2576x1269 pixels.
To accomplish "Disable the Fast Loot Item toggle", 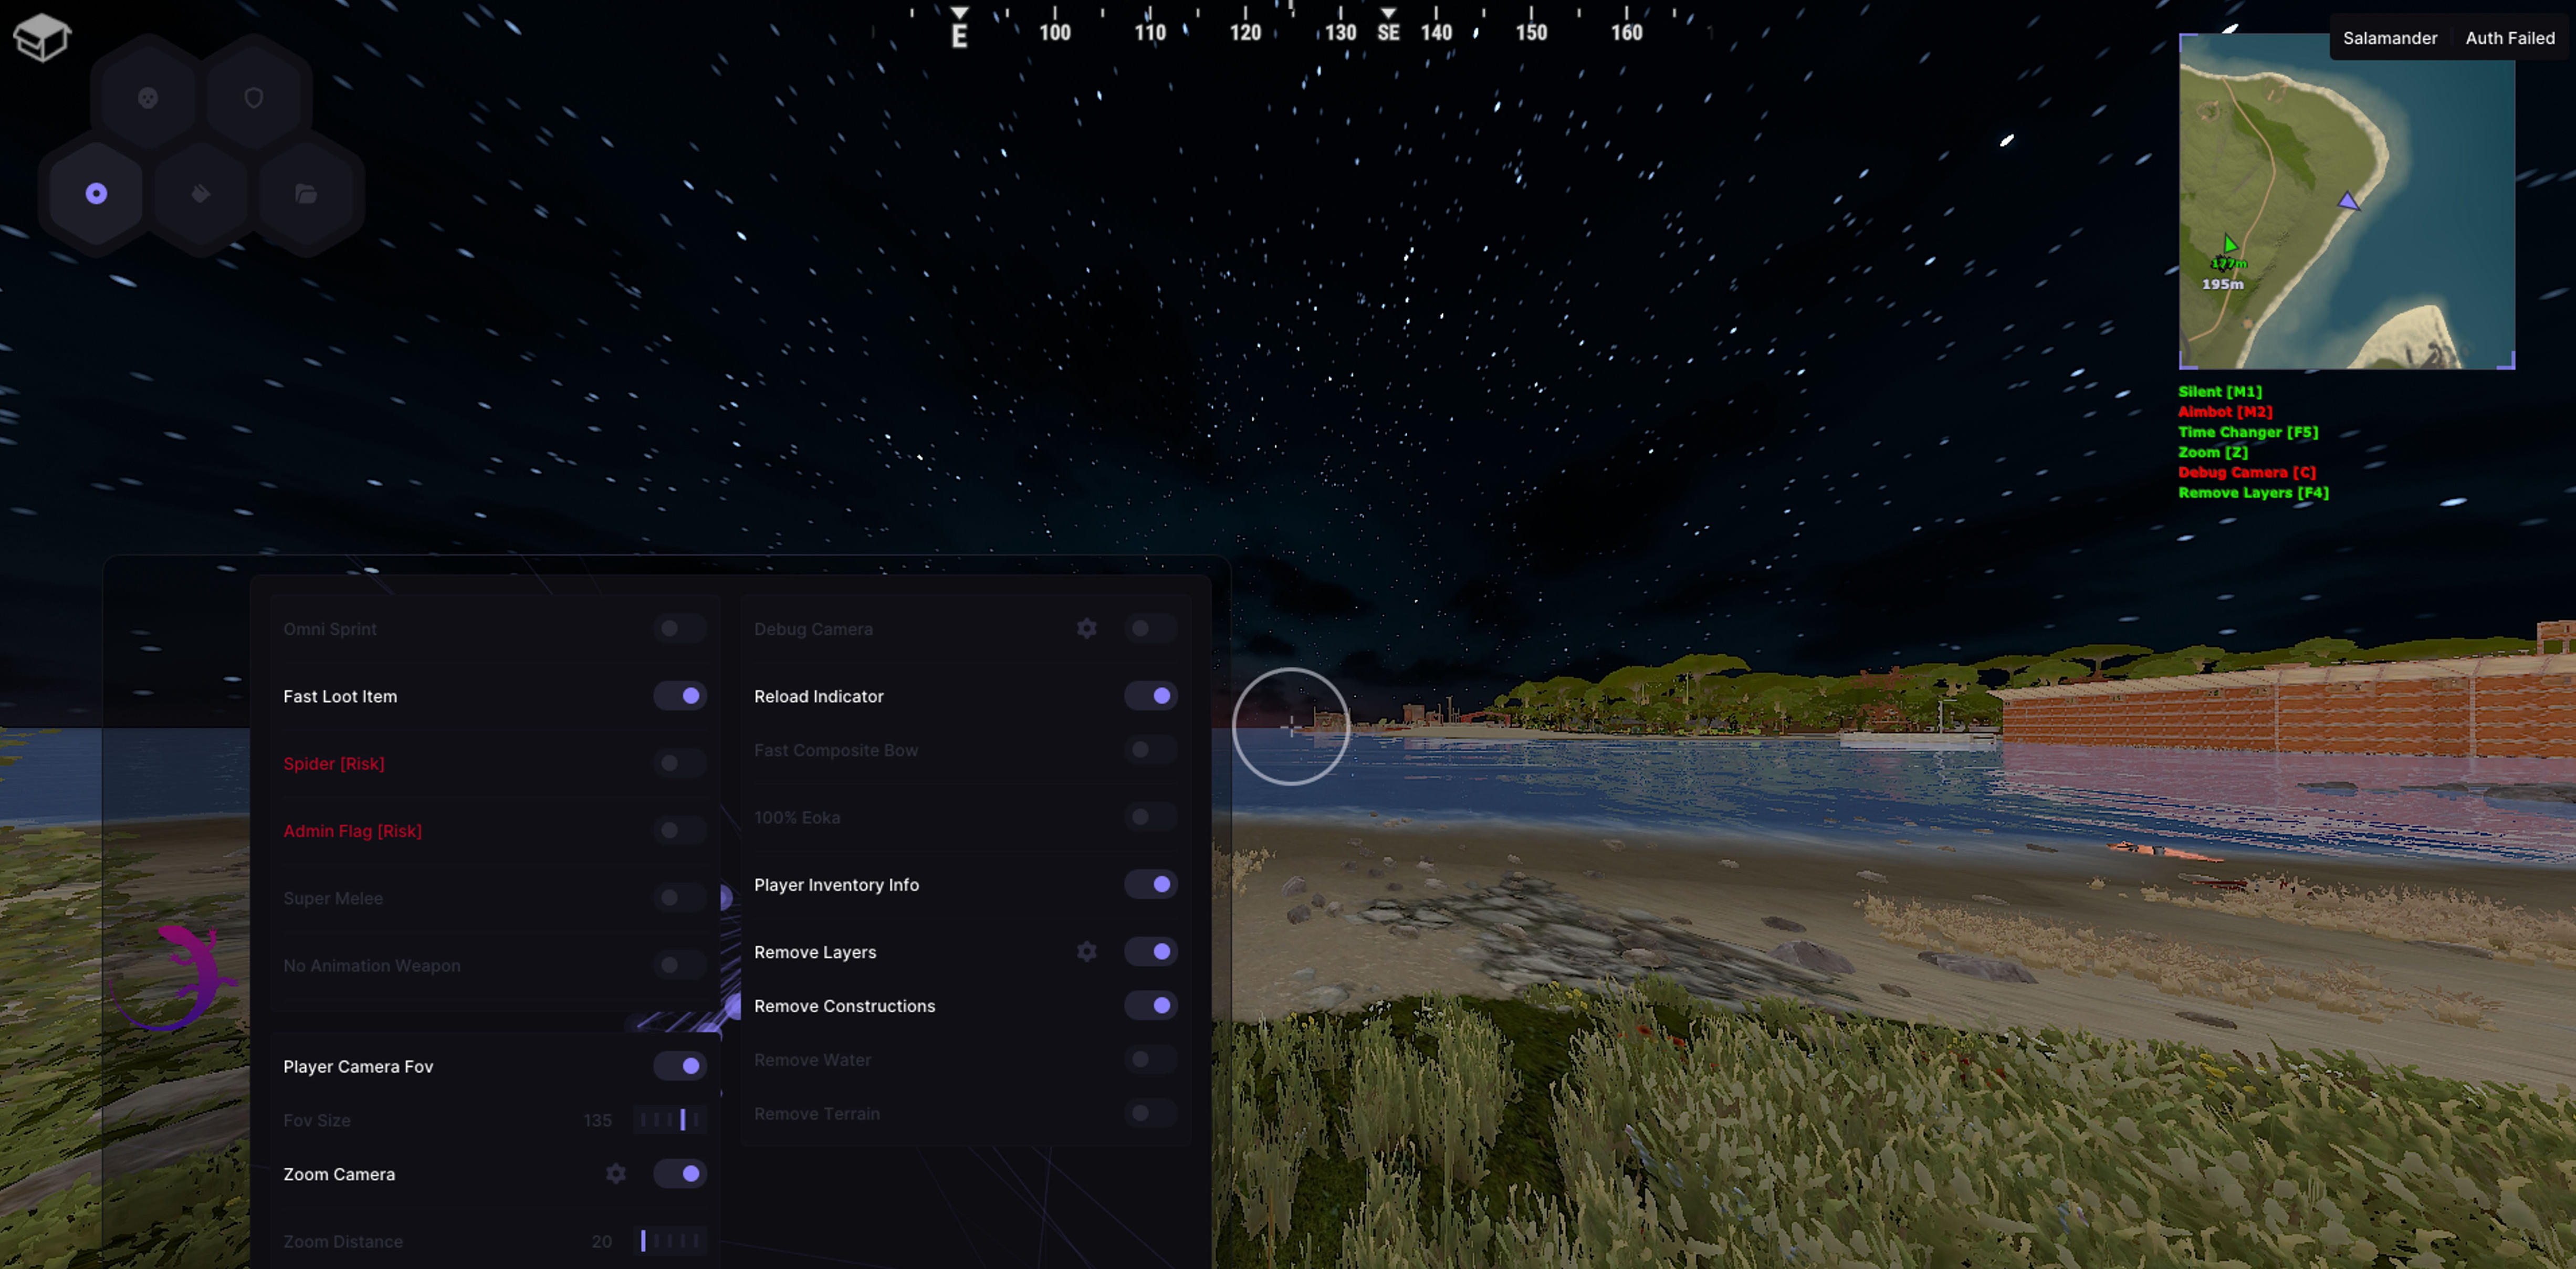I will (679, 695).
